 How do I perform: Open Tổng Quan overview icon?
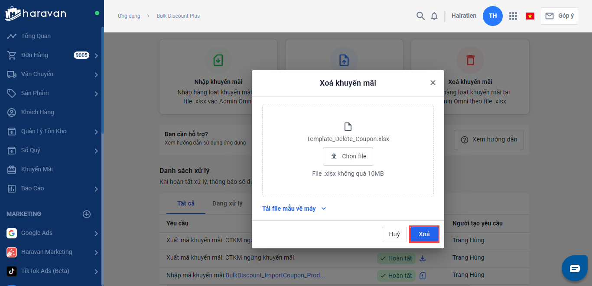(12, 36)
